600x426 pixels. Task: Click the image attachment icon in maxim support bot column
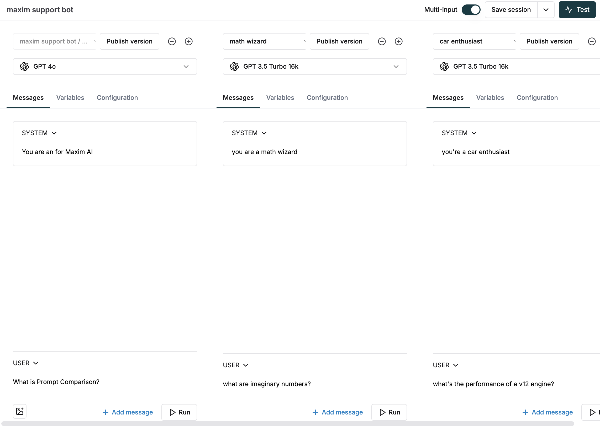[x=19, y=411]
